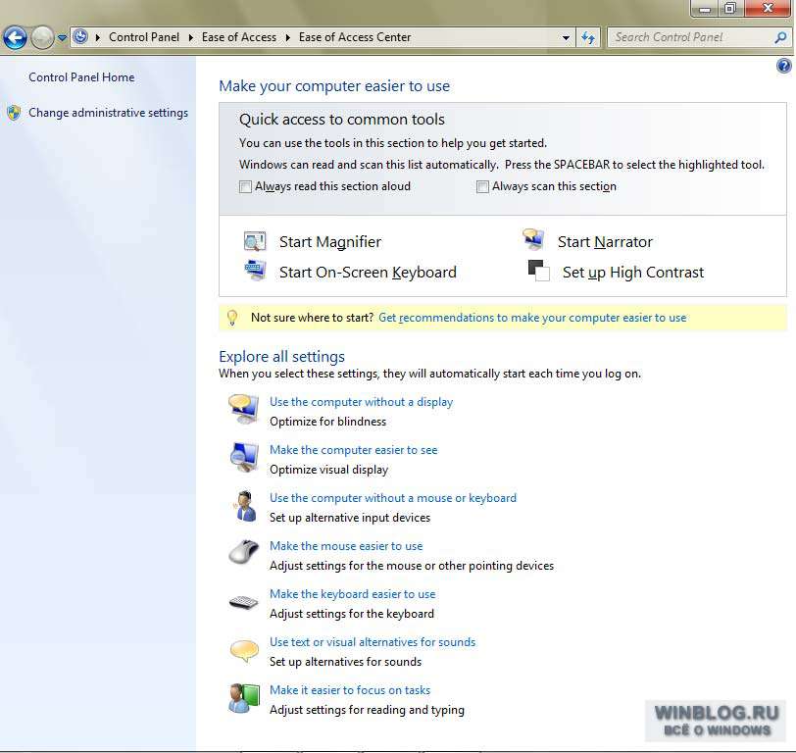Click the lightbulb tip icon

[x=232, y=318]
